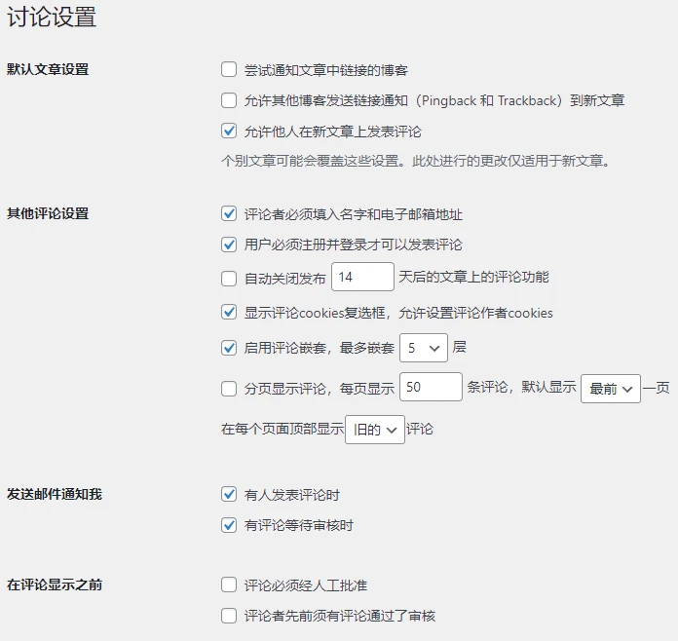The image size is (678, 641).
Task: Tick the '自动关闭发布' checkbox
Action: [229, 279]
